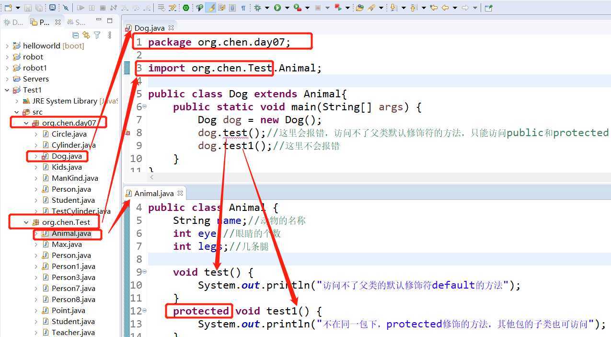Close the Dog.java editor tab
The height and width of the screenshot is (337, 611).
[171, 28]
